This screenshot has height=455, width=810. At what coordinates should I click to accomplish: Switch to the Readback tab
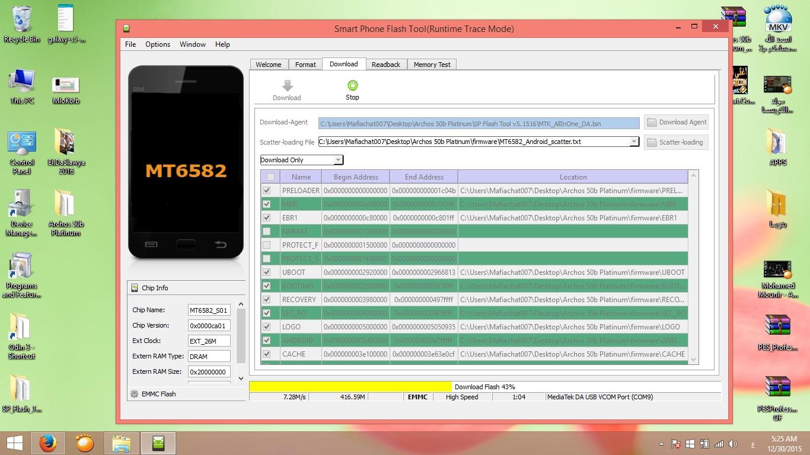tap(386, 65)
